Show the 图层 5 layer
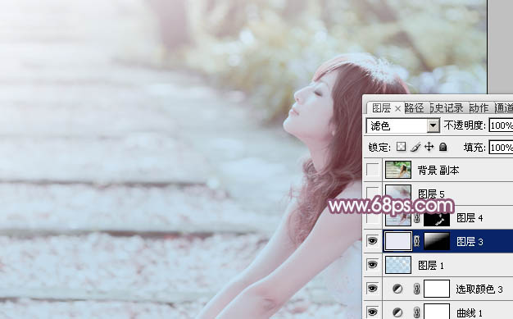Screen dimensions: 513x319 (x=373, y=194)
